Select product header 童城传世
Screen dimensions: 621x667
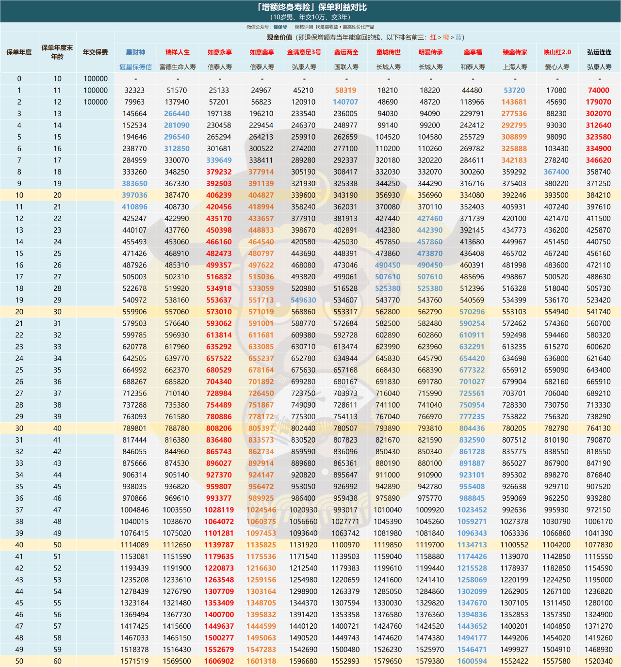coord(389,52)
